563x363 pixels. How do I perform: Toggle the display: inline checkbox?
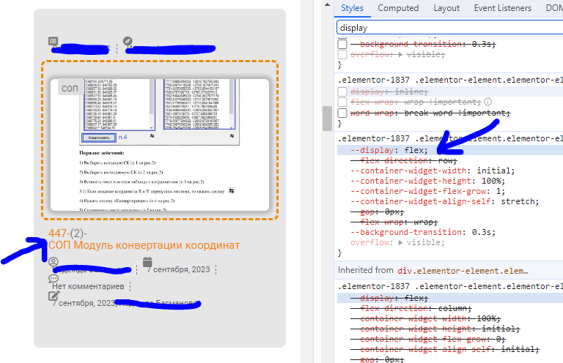click(342, 91)
